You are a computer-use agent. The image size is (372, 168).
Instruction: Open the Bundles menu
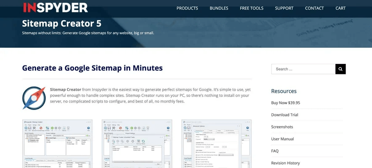pos(219,8)
